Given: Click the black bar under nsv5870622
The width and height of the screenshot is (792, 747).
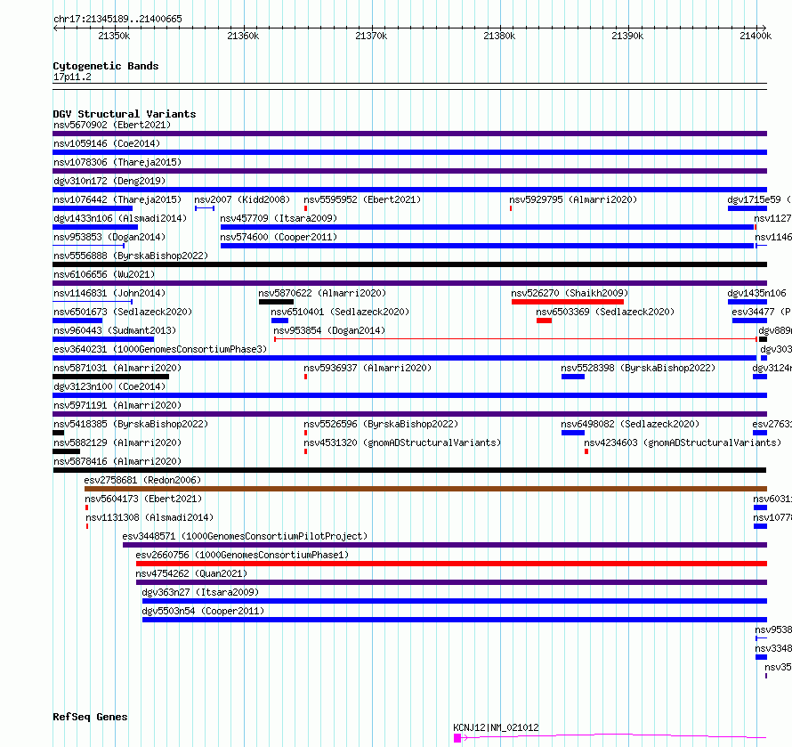Looking at the screenshot, I should (x=276, y=302).
